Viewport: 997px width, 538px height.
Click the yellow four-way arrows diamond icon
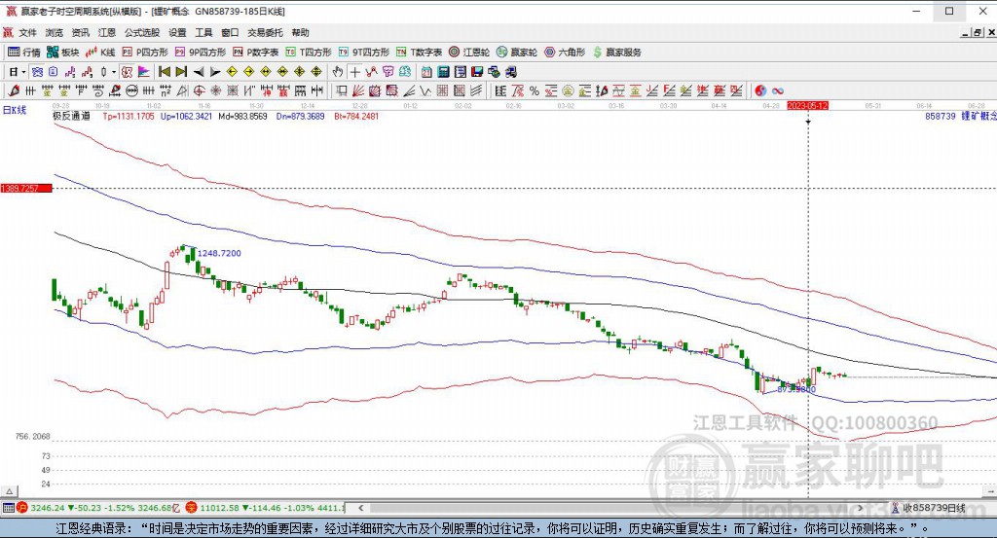click(300, 72)
